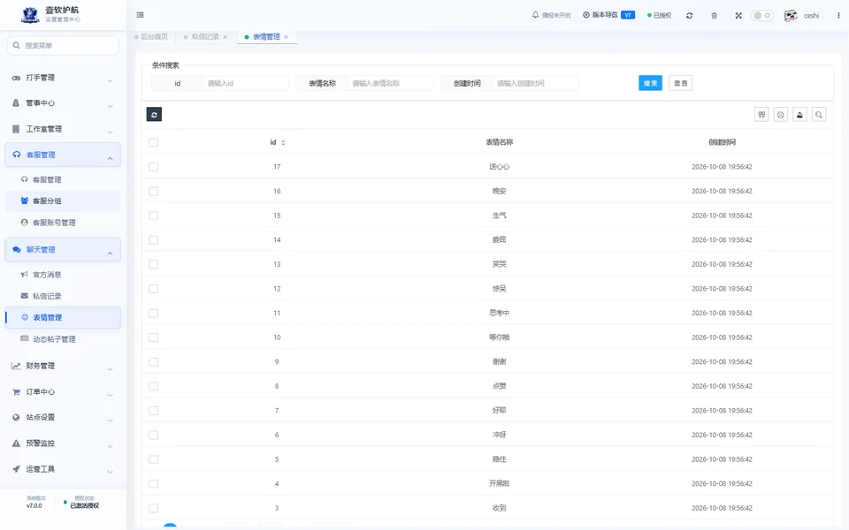Click the sidebar collapse menu icon
This screenshot has width=849, height=530.
click(141, 15)
